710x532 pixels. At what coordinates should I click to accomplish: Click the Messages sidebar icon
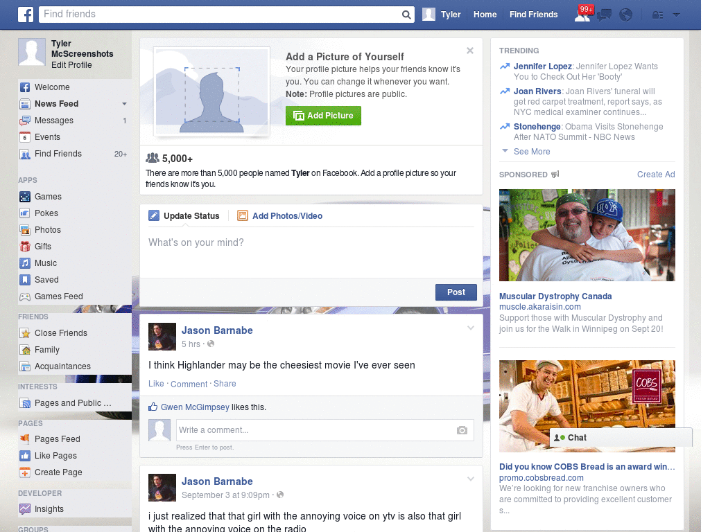pos(25,121)
